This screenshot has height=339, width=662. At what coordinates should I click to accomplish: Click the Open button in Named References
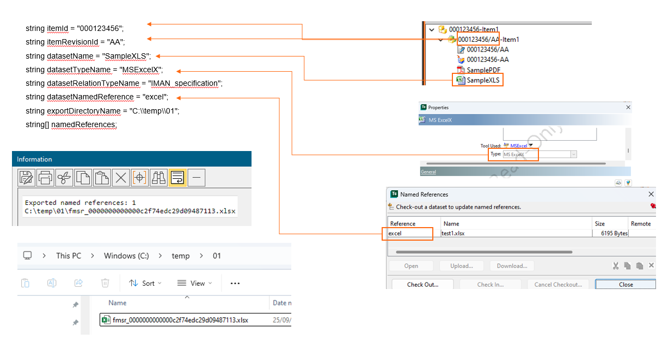(x=411, y=266)
